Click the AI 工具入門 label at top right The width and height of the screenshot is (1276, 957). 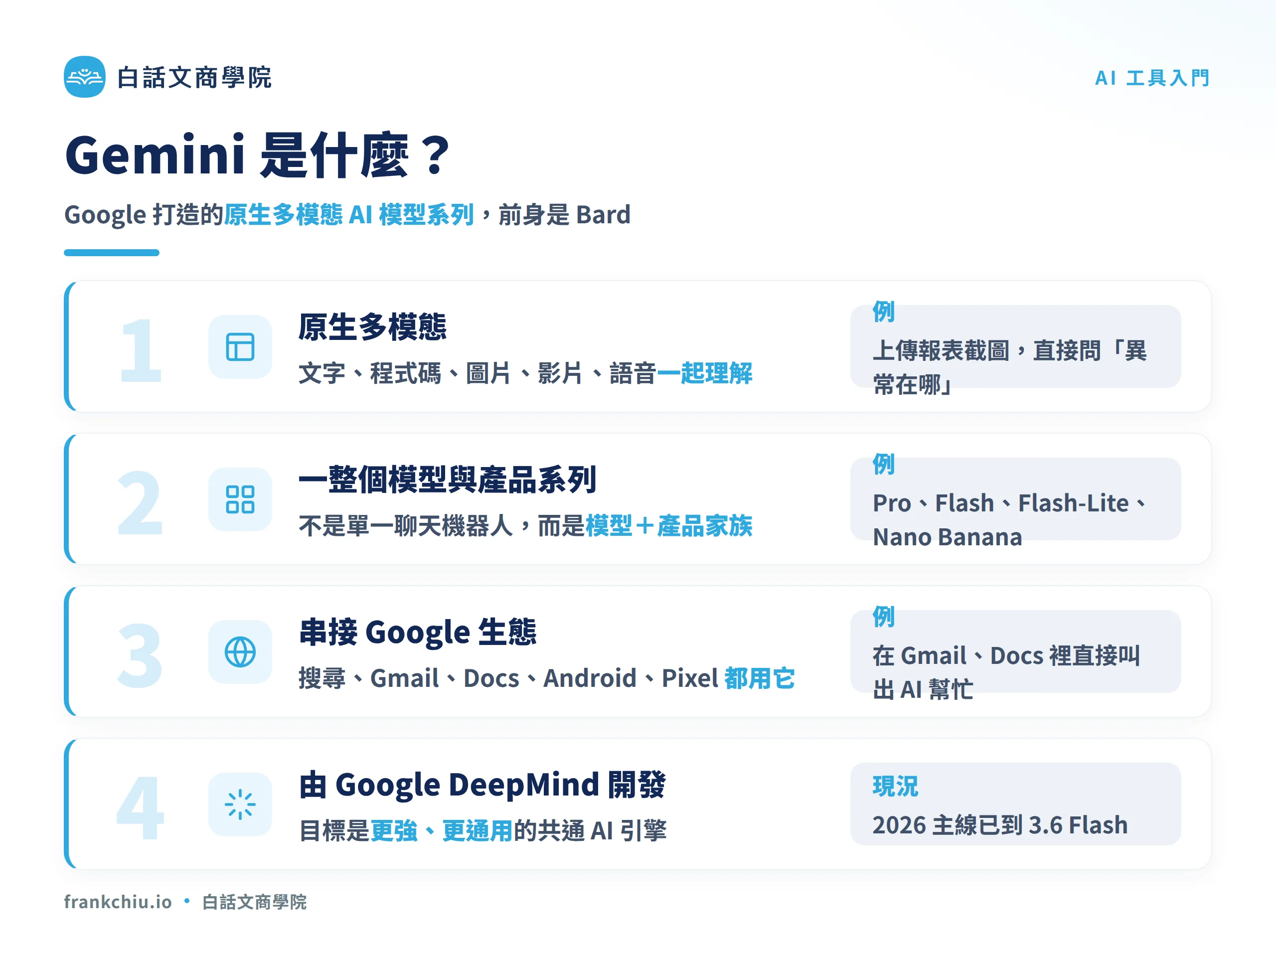tap(1152, 78)
